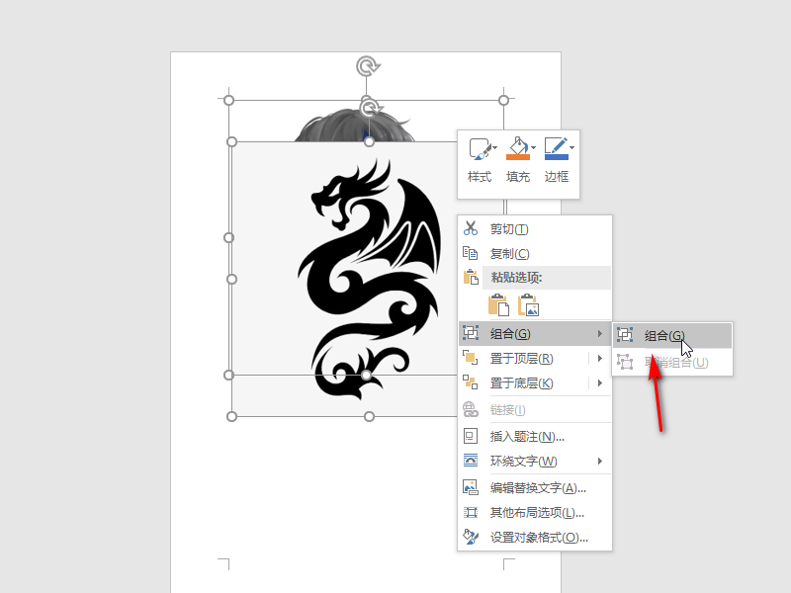Click the edit alt text icon
The width and height of the screenshot is (791, 593).
click(x=471, y=487)
